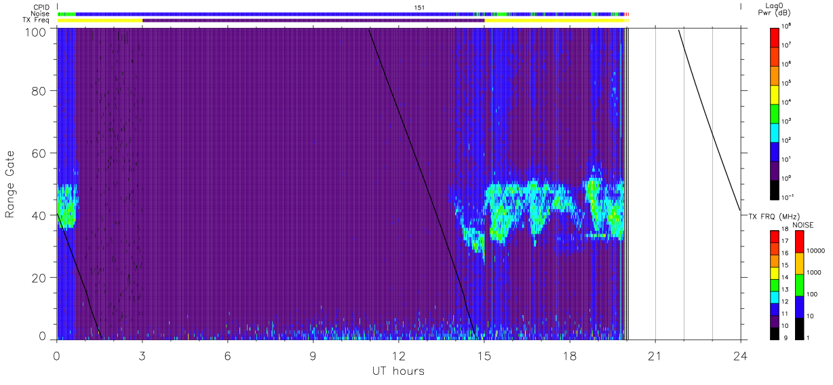The height and width of the screenshot is (385, 833).
Task: Click the '24' tick on UT hours axis
Action: [x=740, y=356]
